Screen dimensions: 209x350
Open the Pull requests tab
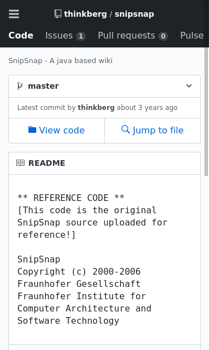click(x=133, y=36)
